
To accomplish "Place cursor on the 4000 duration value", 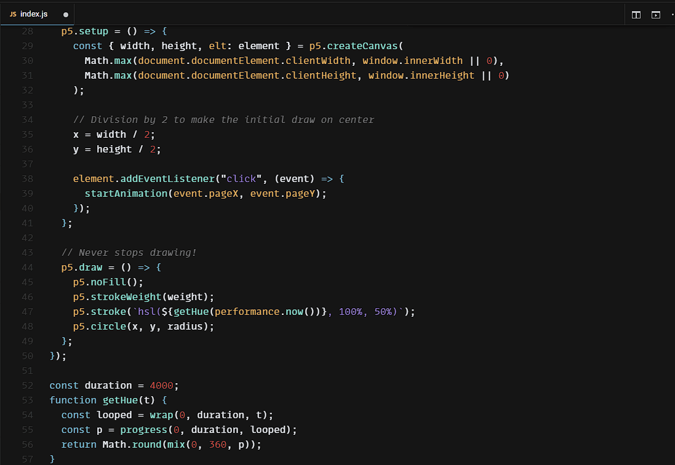I will (x=161, y=385).
